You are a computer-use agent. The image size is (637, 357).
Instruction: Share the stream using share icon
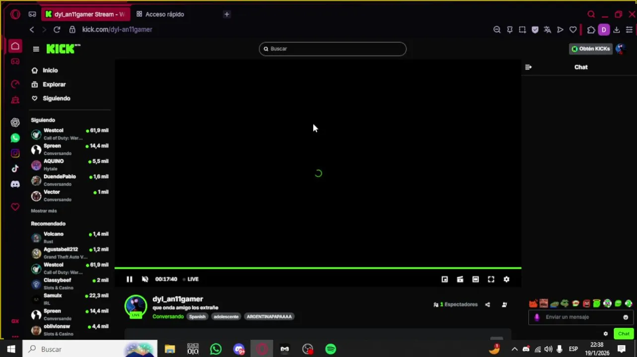[x=488, y=304]
